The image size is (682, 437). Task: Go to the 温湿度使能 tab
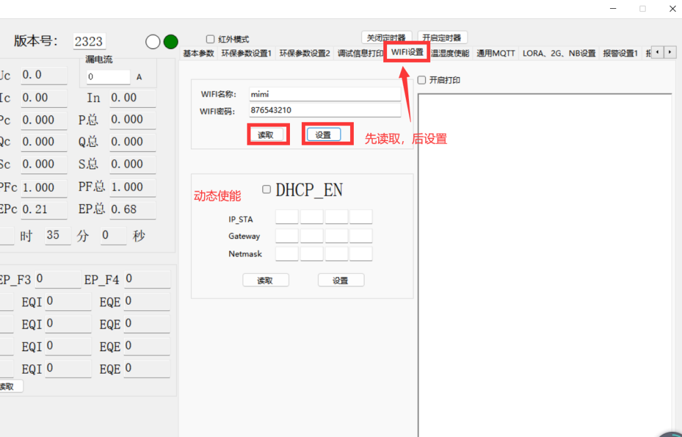tap(450, 53)
